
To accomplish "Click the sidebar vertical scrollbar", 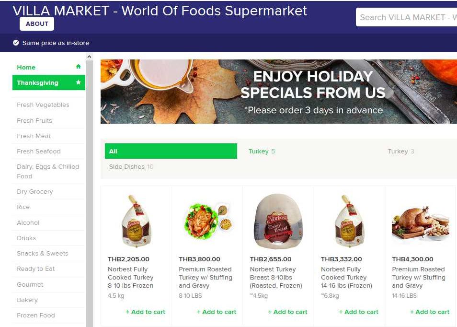I will click(x=89, y=192).
